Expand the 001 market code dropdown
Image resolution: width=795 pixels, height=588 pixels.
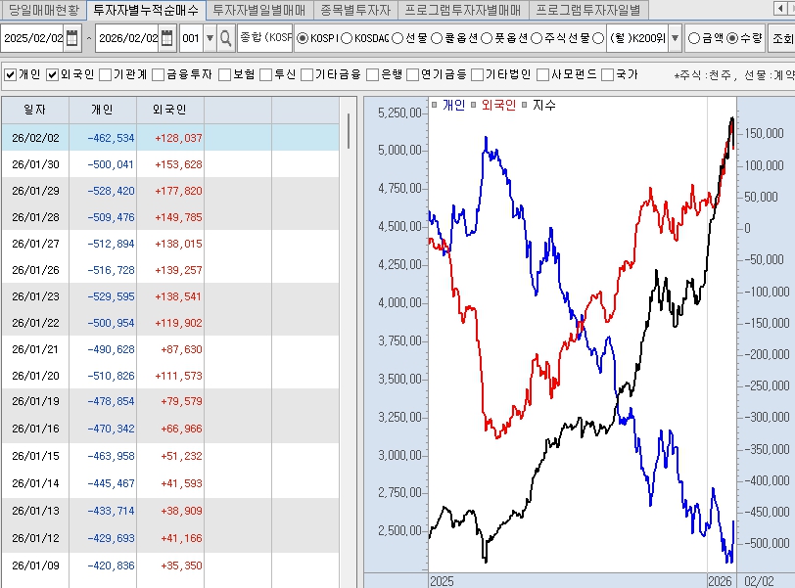tap(210, 39)
